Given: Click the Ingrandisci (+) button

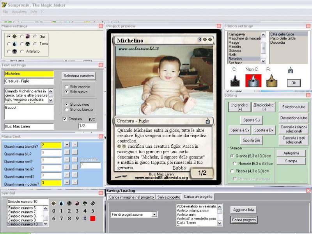Looking at the screenshot, I should [240, 107].
